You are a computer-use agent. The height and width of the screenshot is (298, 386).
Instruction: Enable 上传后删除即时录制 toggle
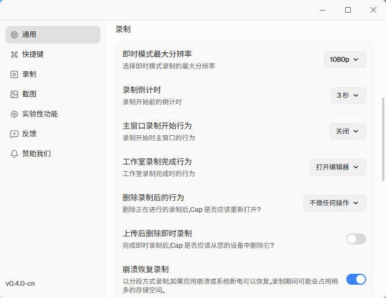(356, 239)
